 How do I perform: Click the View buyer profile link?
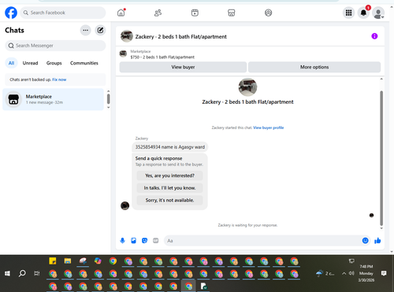[x=269, y=128]
